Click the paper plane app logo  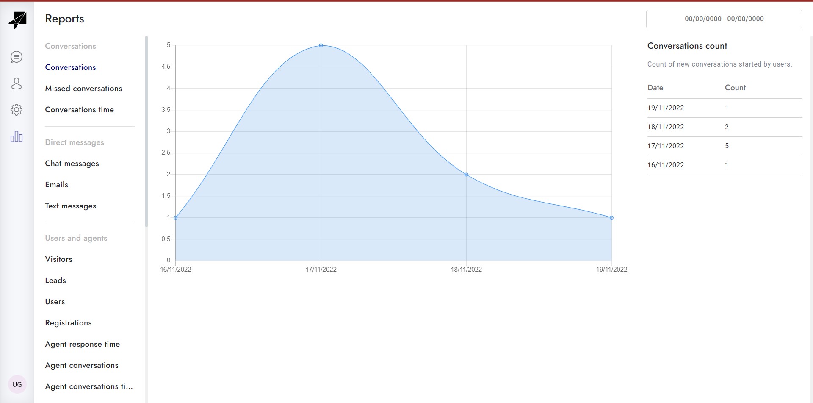[17, 20]
